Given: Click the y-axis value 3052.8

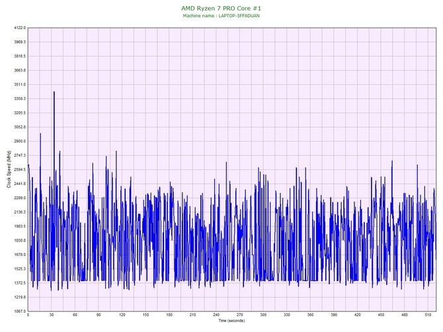Looking at the screenshot, I should point(20,127).
